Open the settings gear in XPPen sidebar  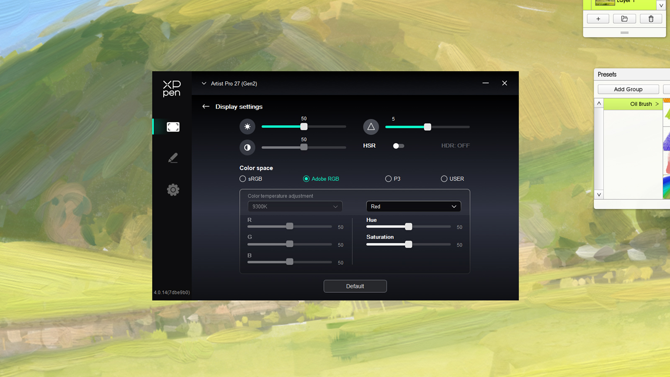pos(173,189)
